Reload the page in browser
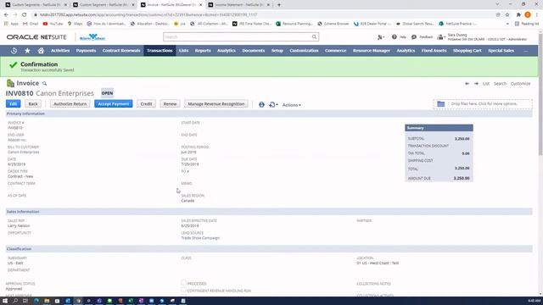The width and height of the screenshot is (543, 305). point(25,15)
